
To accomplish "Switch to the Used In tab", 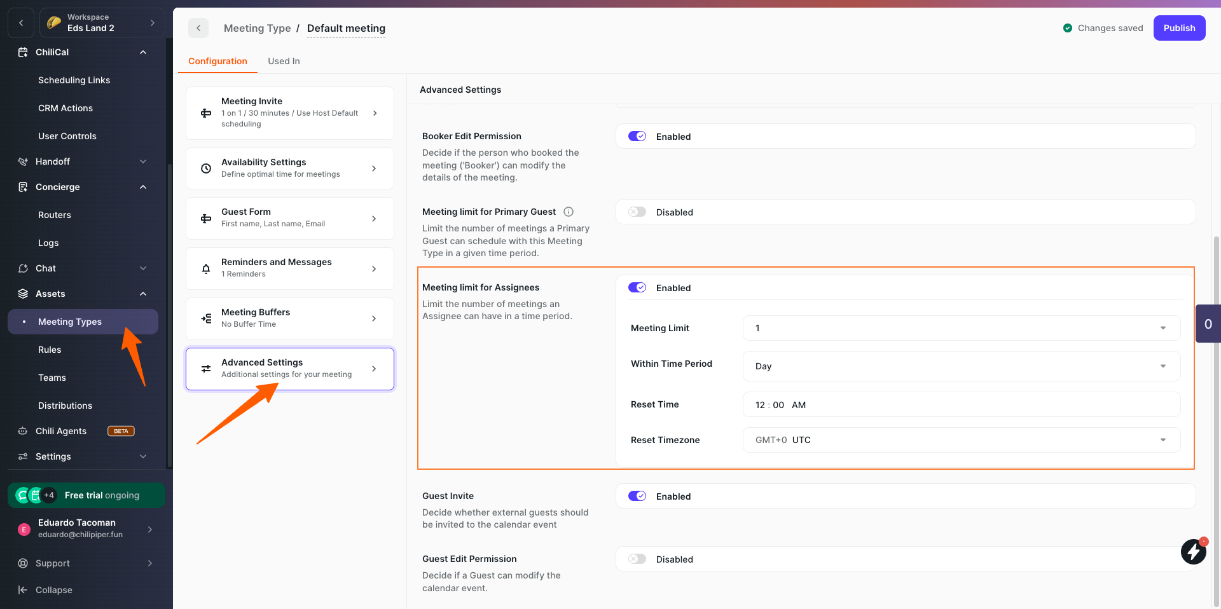I will [284, 61].
